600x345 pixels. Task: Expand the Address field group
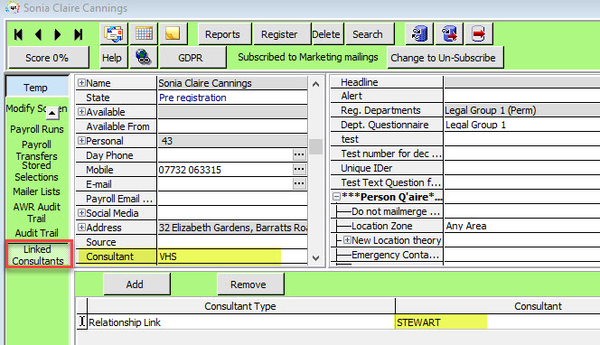[81, 228]
